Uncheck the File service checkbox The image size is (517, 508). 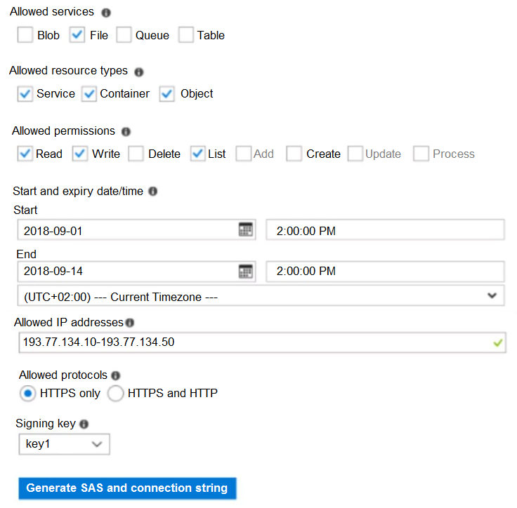pyautogui.click(x=77, y=35)
